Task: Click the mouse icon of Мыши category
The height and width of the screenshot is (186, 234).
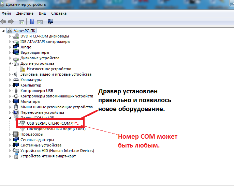Action: click(16, 107)
